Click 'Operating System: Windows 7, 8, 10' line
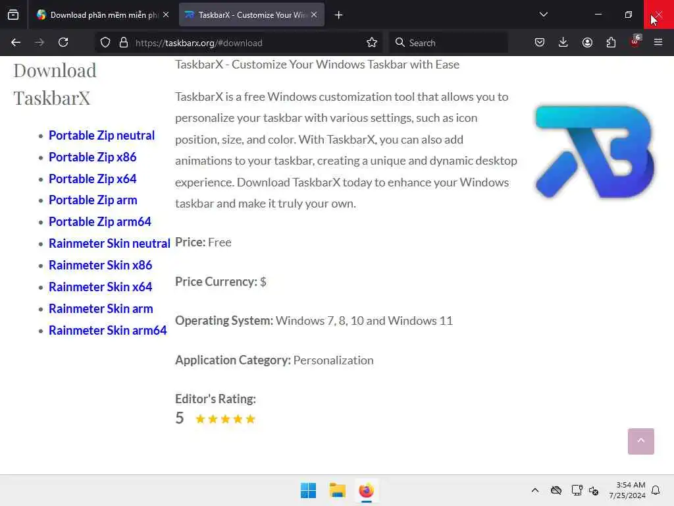This screenshot has width=674, height=506. 314,321
